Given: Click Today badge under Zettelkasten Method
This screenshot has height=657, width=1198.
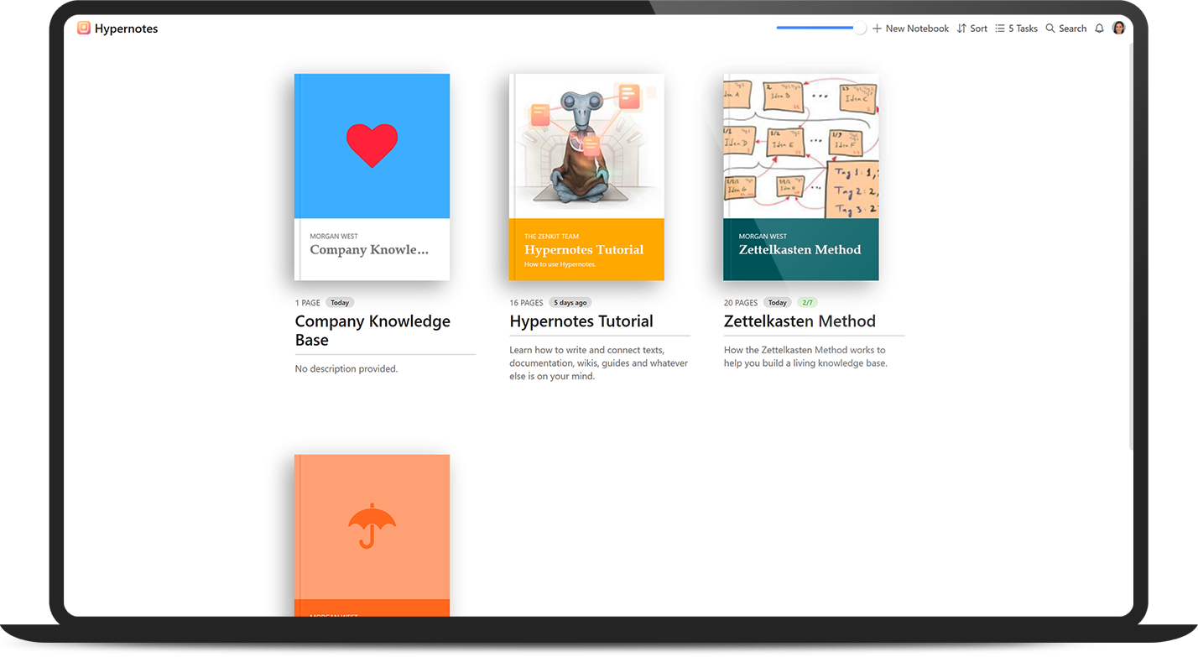Looking at the screenshot, I should tap(778, 302).
